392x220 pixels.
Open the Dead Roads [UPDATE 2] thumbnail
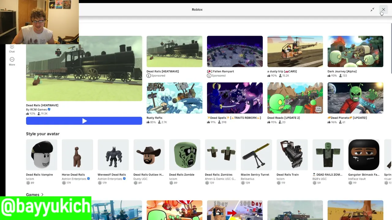click(x=295, y=98)
